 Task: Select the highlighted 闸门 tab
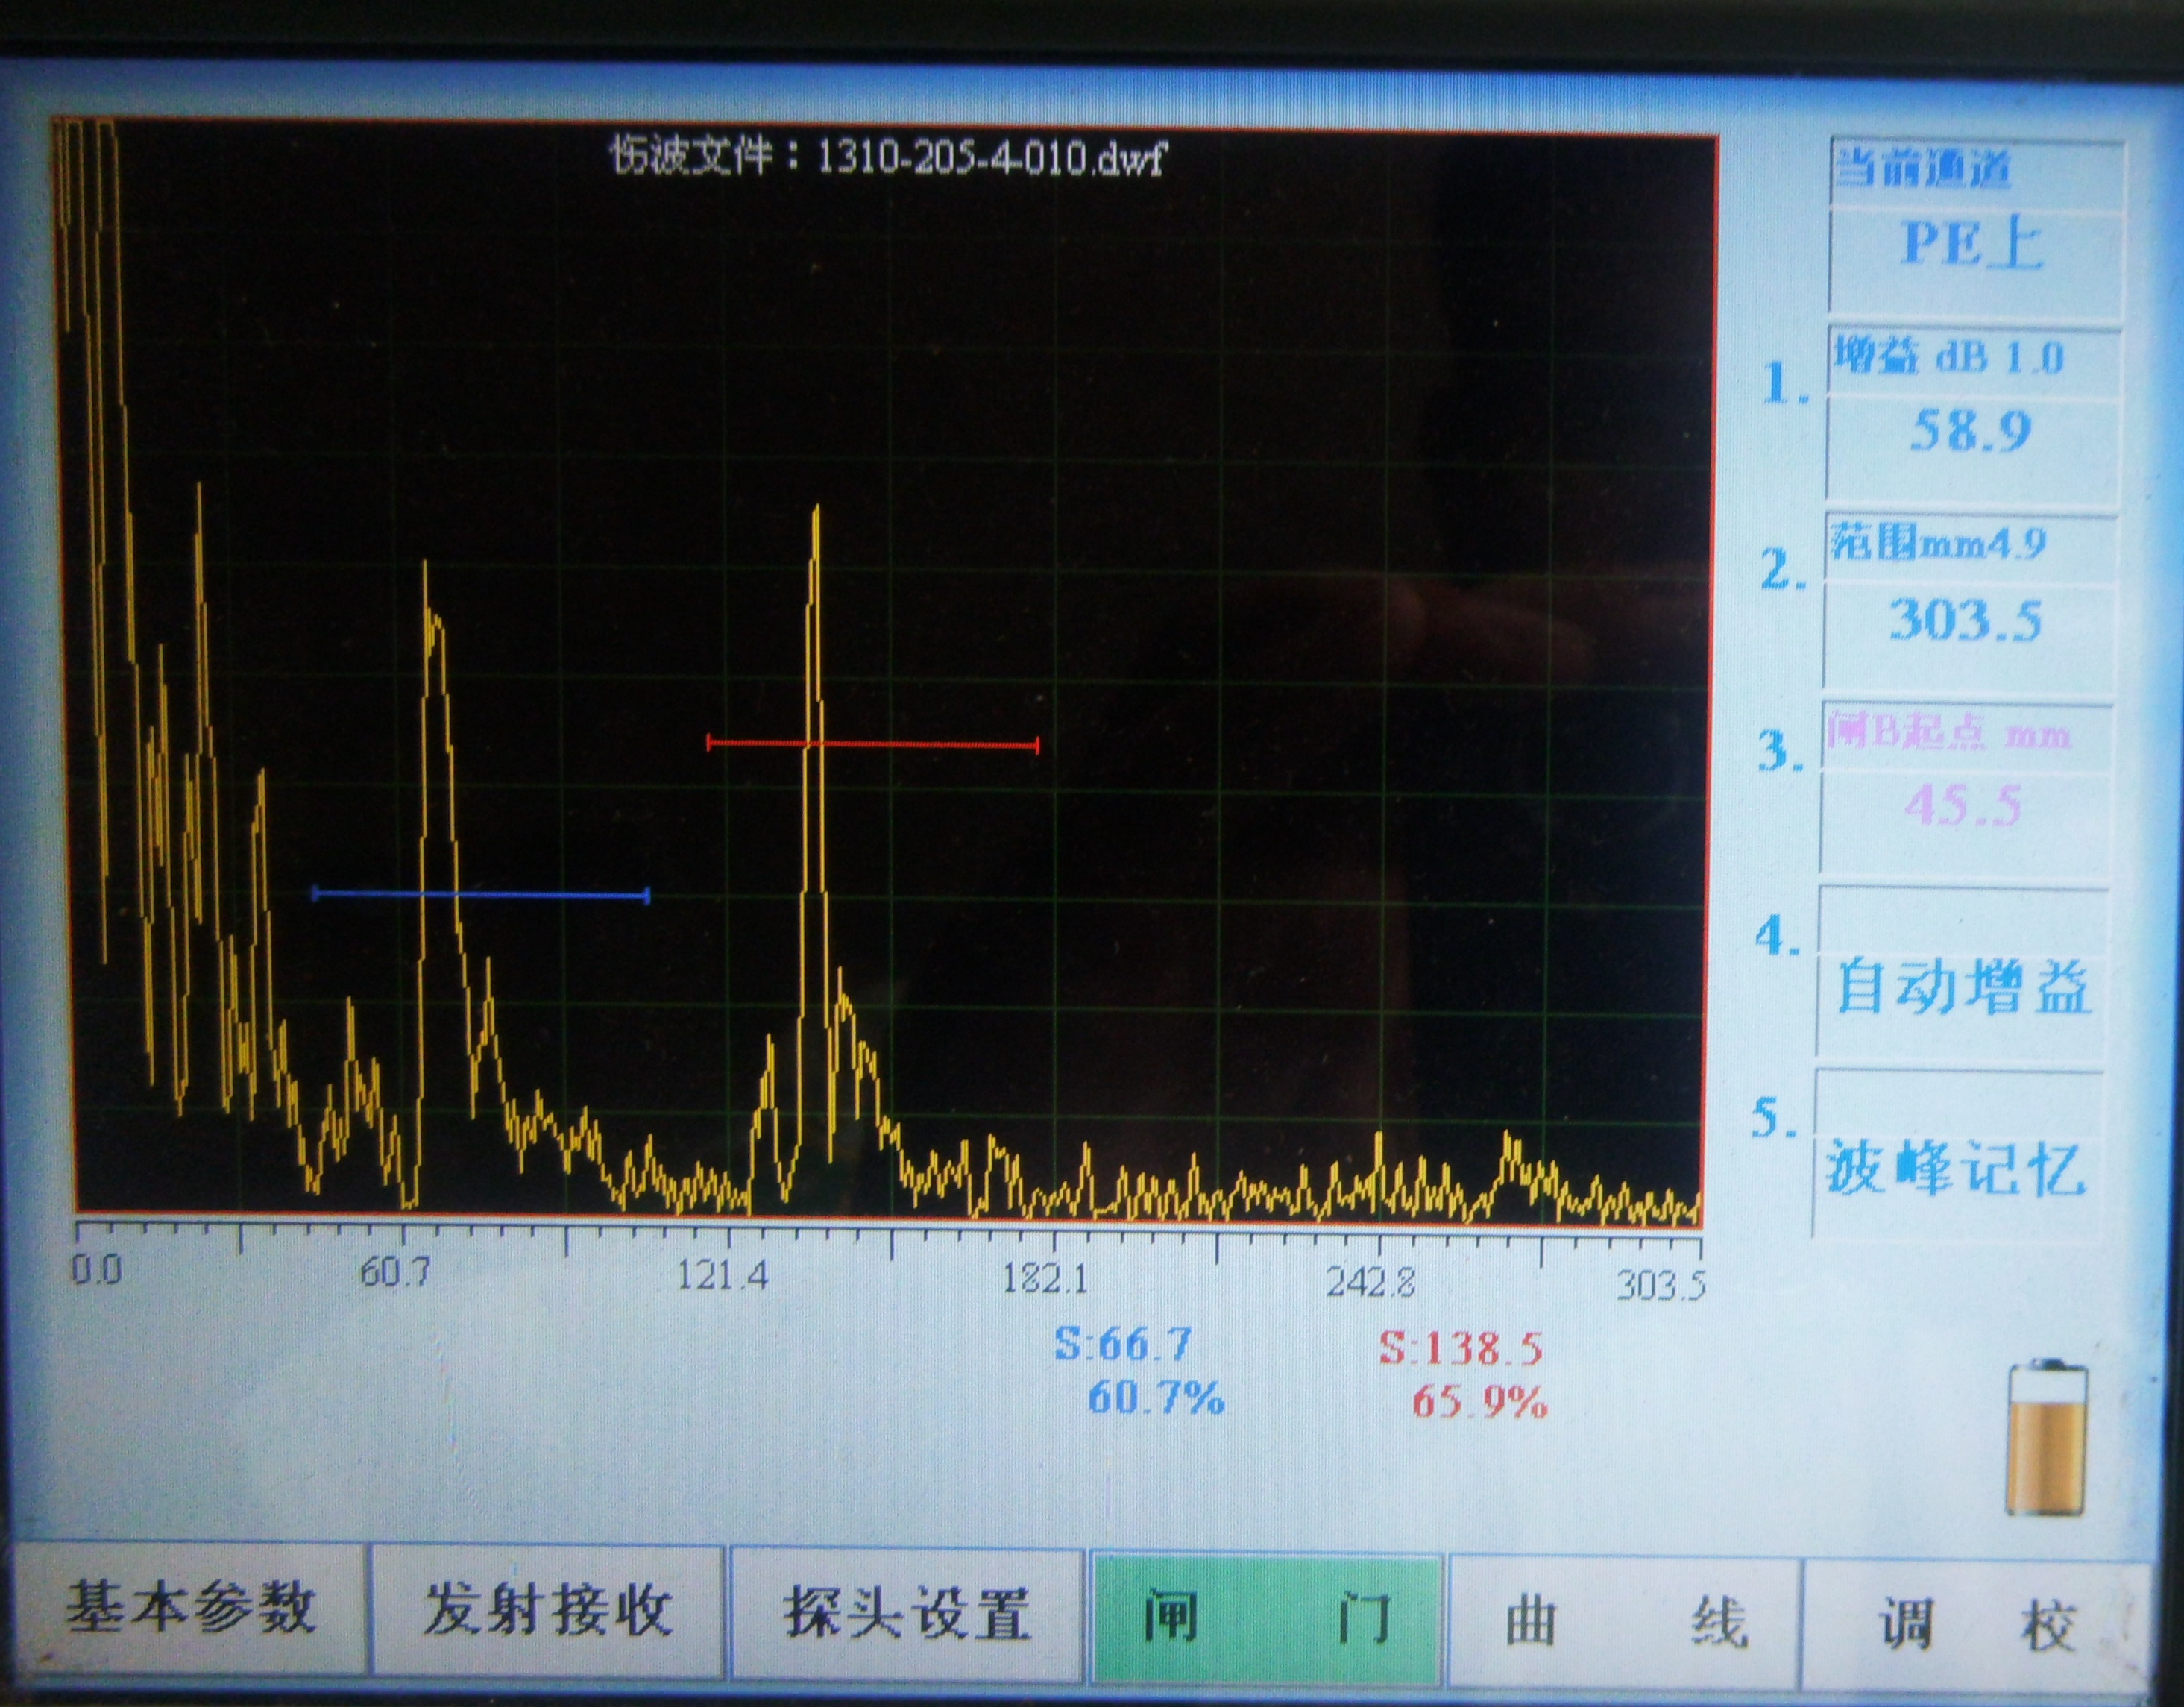[x=1266, y=1617]
